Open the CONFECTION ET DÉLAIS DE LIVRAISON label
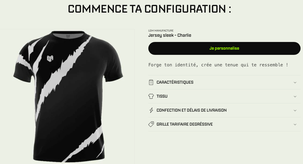The height and width of the screenshot is (164, 303). (191, 110)
